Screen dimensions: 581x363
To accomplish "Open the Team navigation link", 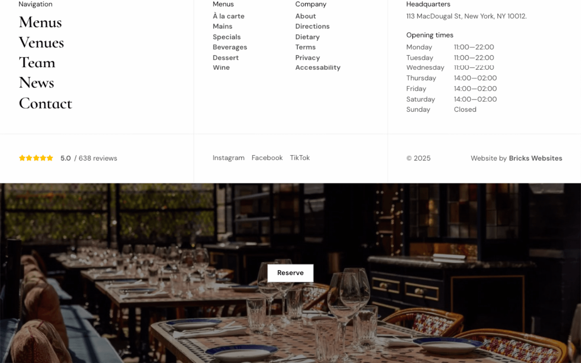I will tap(37, 63).
